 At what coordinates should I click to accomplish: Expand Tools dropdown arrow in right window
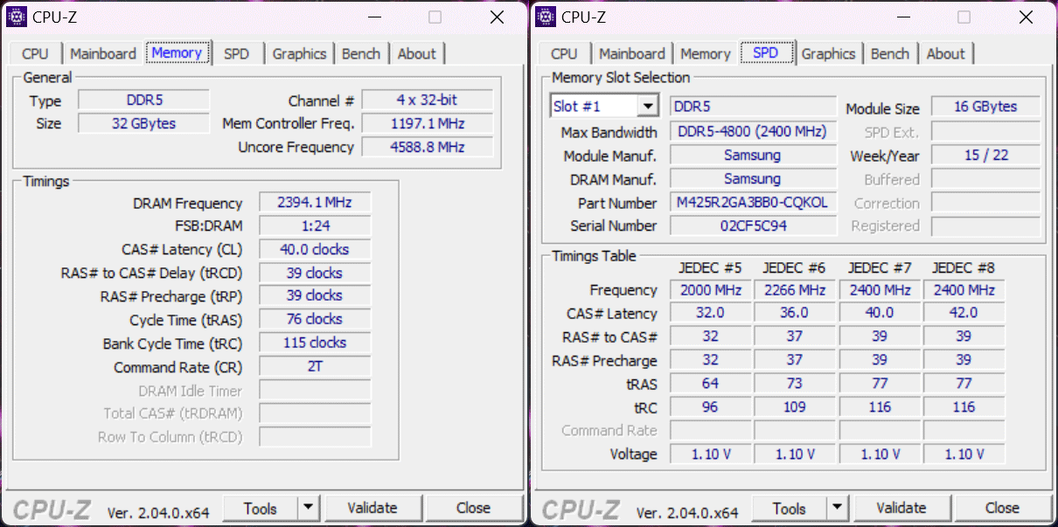point(838,508)
